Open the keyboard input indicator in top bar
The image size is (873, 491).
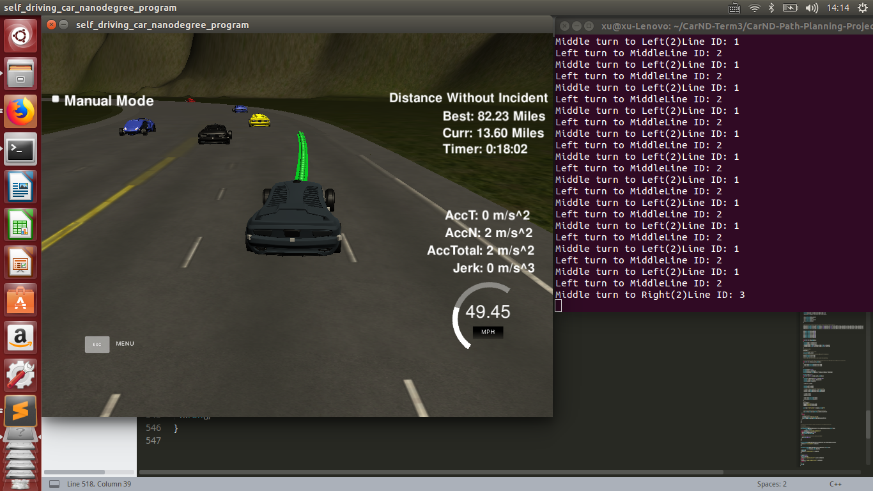(x=734, y=8)
